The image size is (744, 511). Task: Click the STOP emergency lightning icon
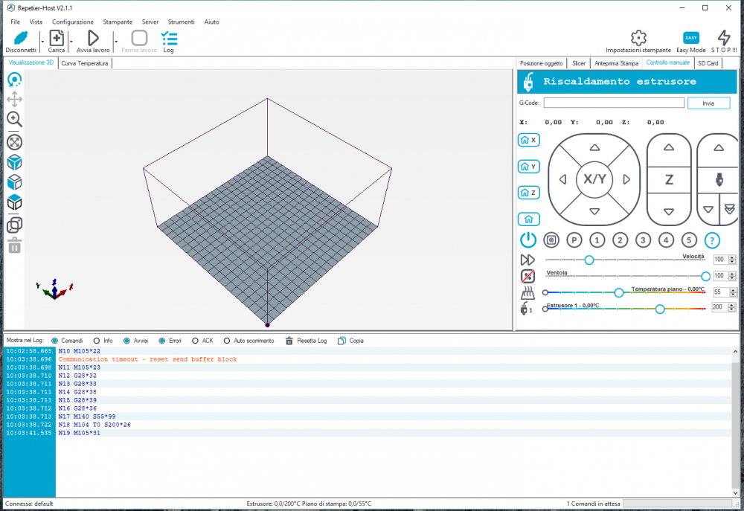(x=723, y=38)
